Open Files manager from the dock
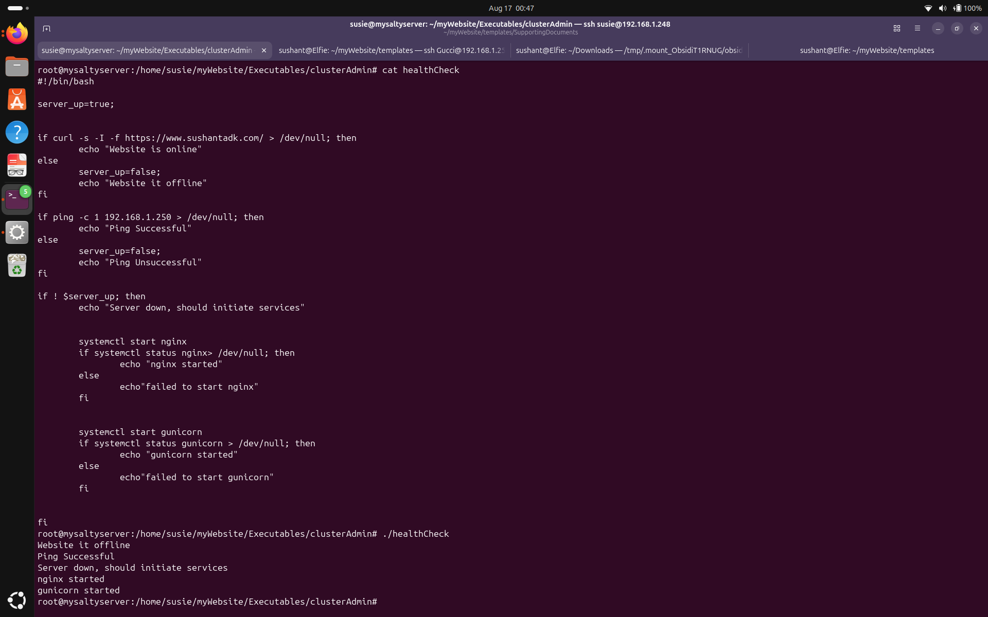Image resolution: width=988 pixels, height=617 pixels. pyautogui.click(x=17, y=66)
